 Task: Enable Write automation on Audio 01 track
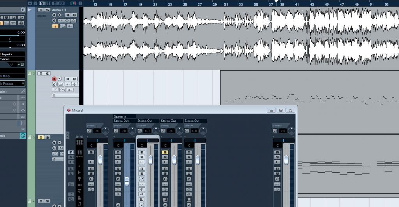(74, 15)
